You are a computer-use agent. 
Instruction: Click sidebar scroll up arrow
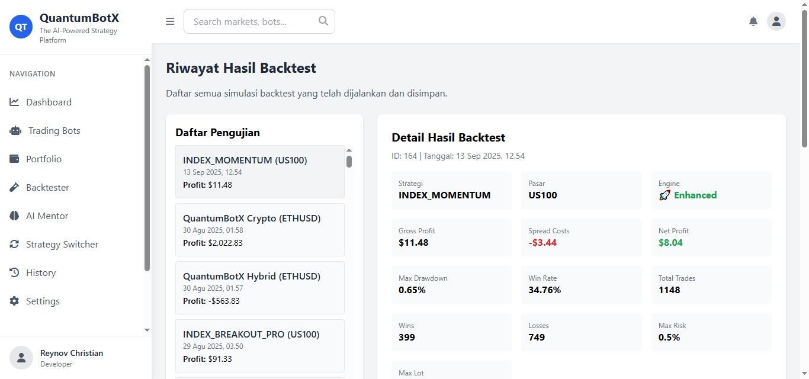coord(147,59)
